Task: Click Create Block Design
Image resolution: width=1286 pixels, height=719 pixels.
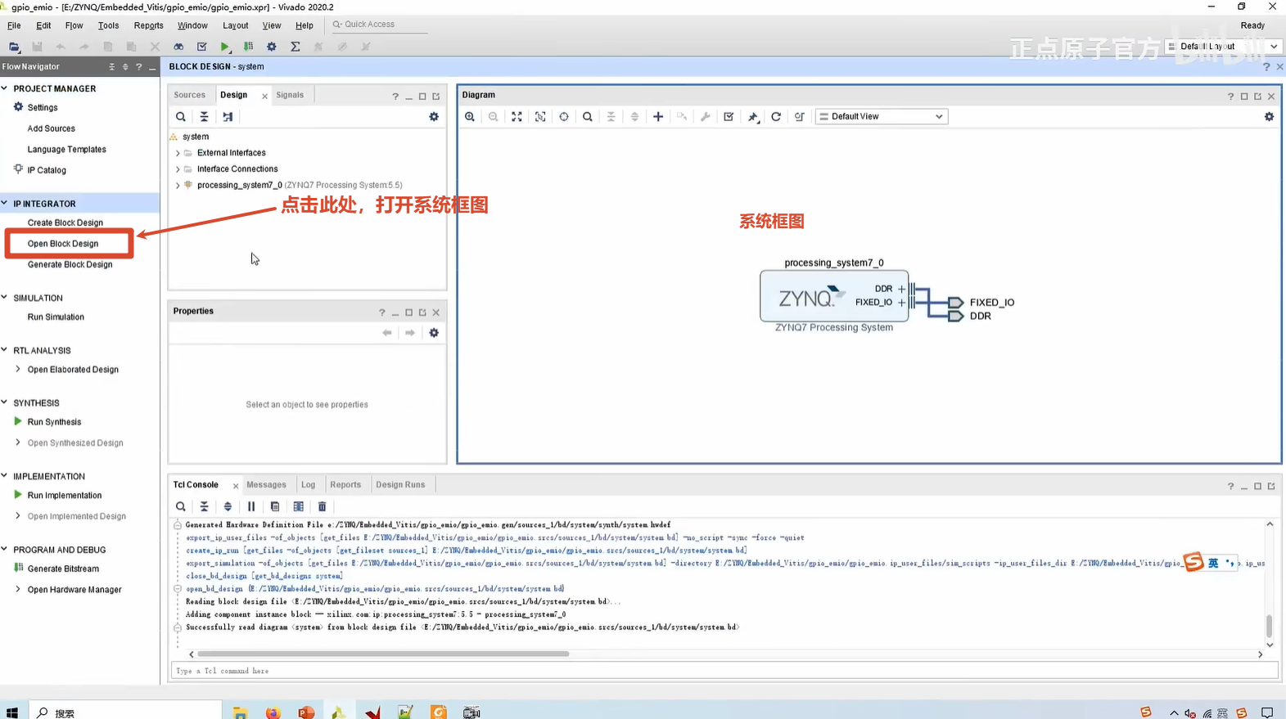Action: [65, 222]
